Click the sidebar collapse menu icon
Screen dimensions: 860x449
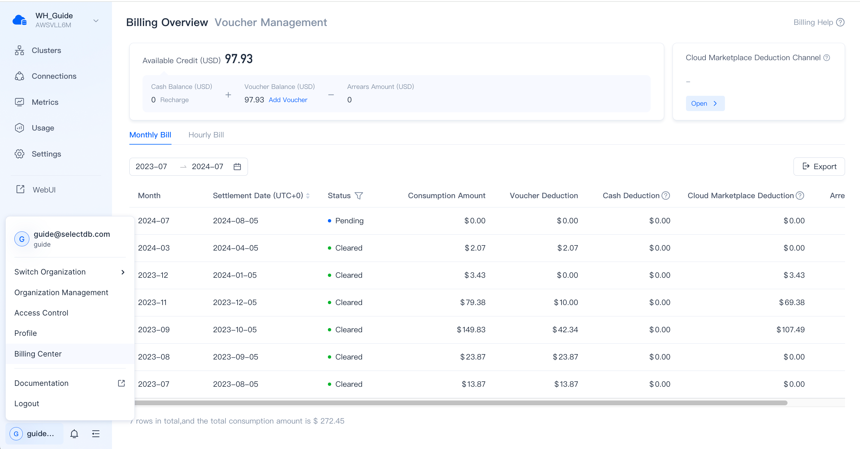pos(96,434)
